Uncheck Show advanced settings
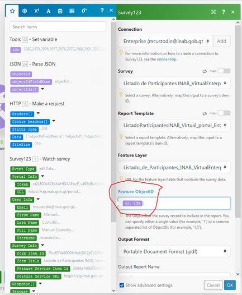The image size is (242, 295). tap(122, 285)
